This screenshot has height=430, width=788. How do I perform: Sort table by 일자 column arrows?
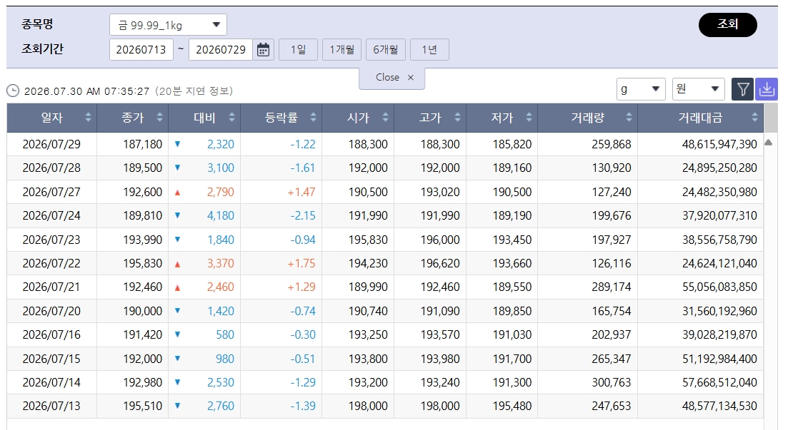(89, 118)
